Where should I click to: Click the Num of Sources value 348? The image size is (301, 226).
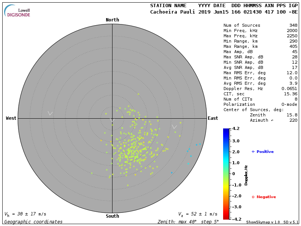pyautogui.click(x=293, y=26)
